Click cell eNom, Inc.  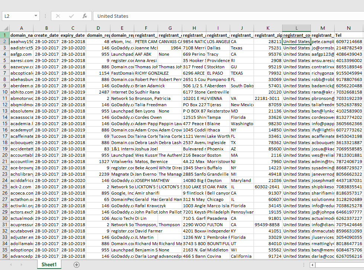click(122, 42)
